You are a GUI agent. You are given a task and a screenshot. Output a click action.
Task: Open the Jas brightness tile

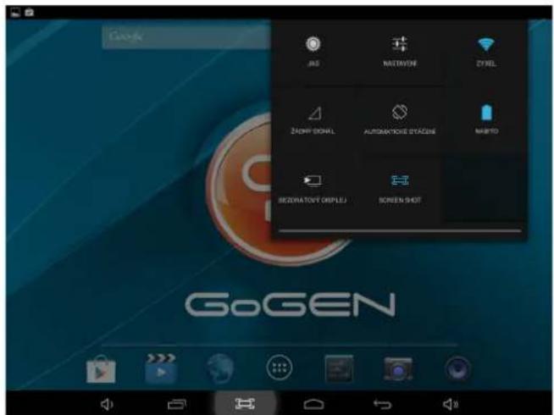313,52
